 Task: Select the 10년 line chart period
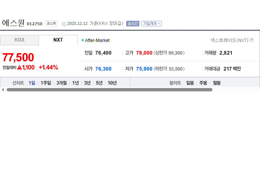point(112,83)
